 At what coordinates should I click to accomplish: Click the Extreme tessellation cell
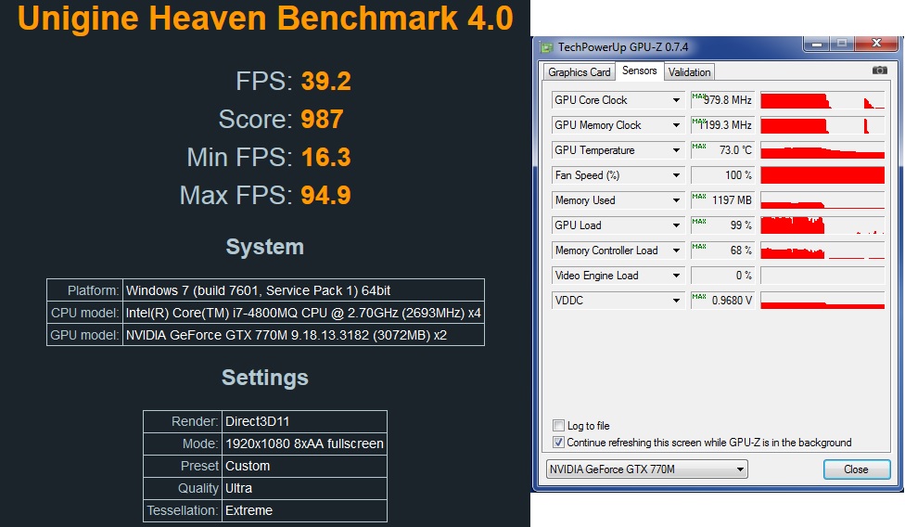tap(304, 510)
